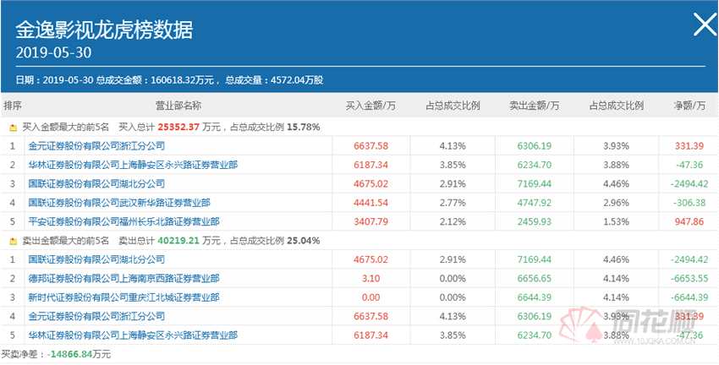Screen dimensions: 719x365
Task: Click sell amount 4747.92 cell
Action: click(535, 203)
